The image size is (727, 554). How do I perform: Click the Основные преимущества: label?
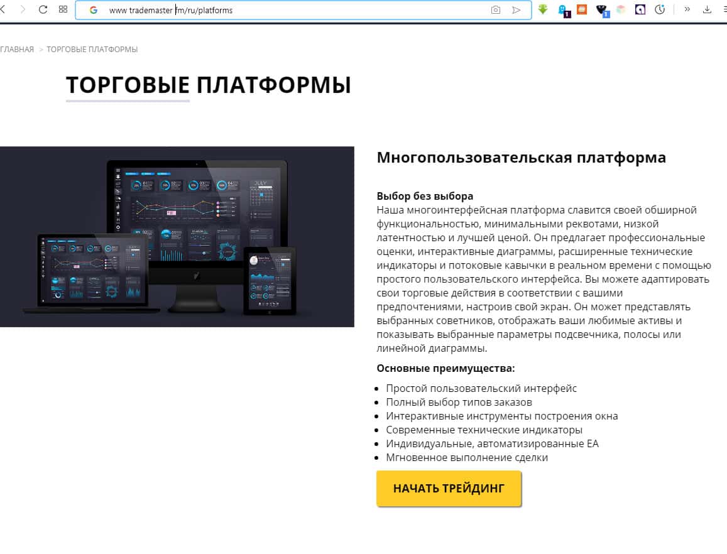(x=445, y=369)
